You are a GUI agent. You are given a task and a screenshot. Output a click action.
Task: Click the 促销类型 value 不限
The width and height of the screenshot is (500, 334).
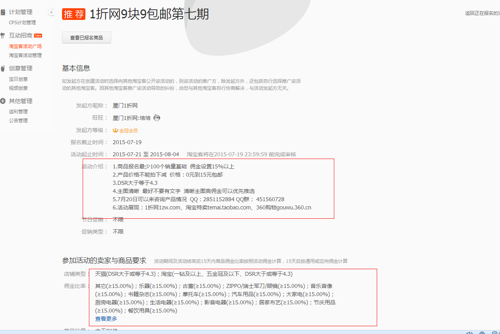click(118, 232)
